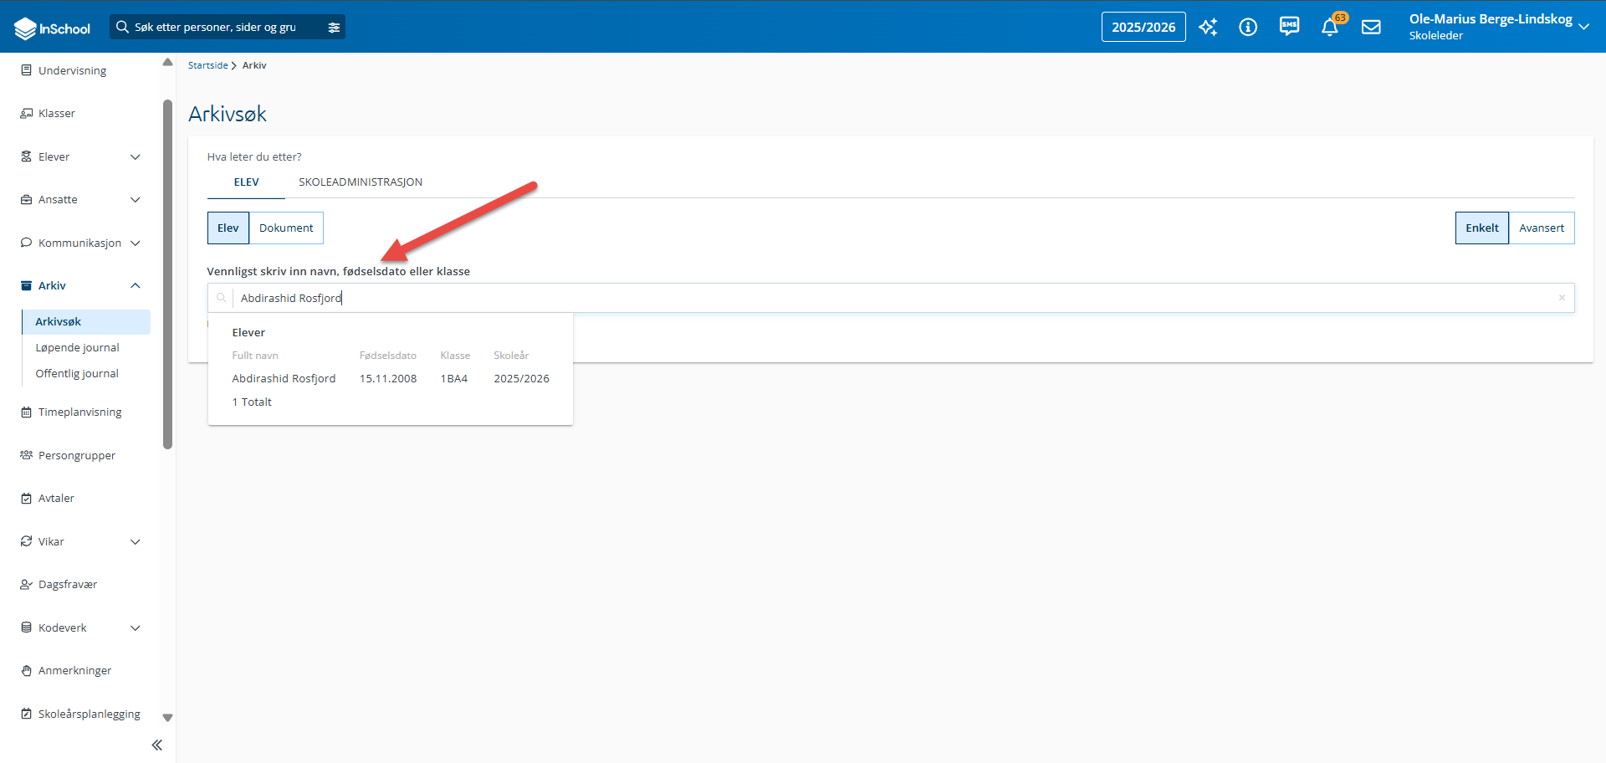
Task: Switch to Enkelt search mode
Action: point(1482,228)
